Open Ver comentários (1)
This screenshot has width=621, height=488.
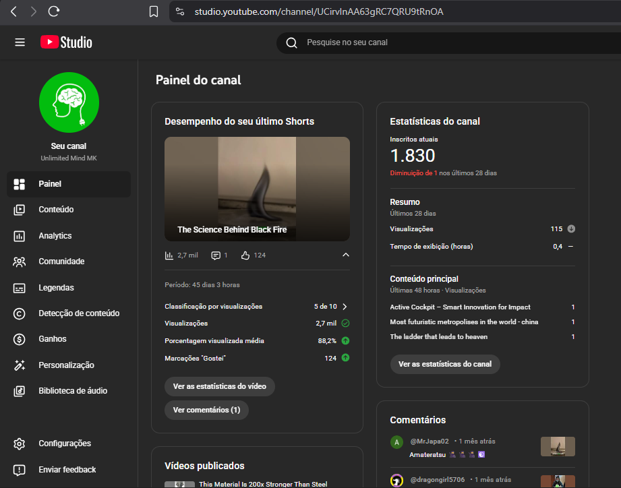pos(206,410)
